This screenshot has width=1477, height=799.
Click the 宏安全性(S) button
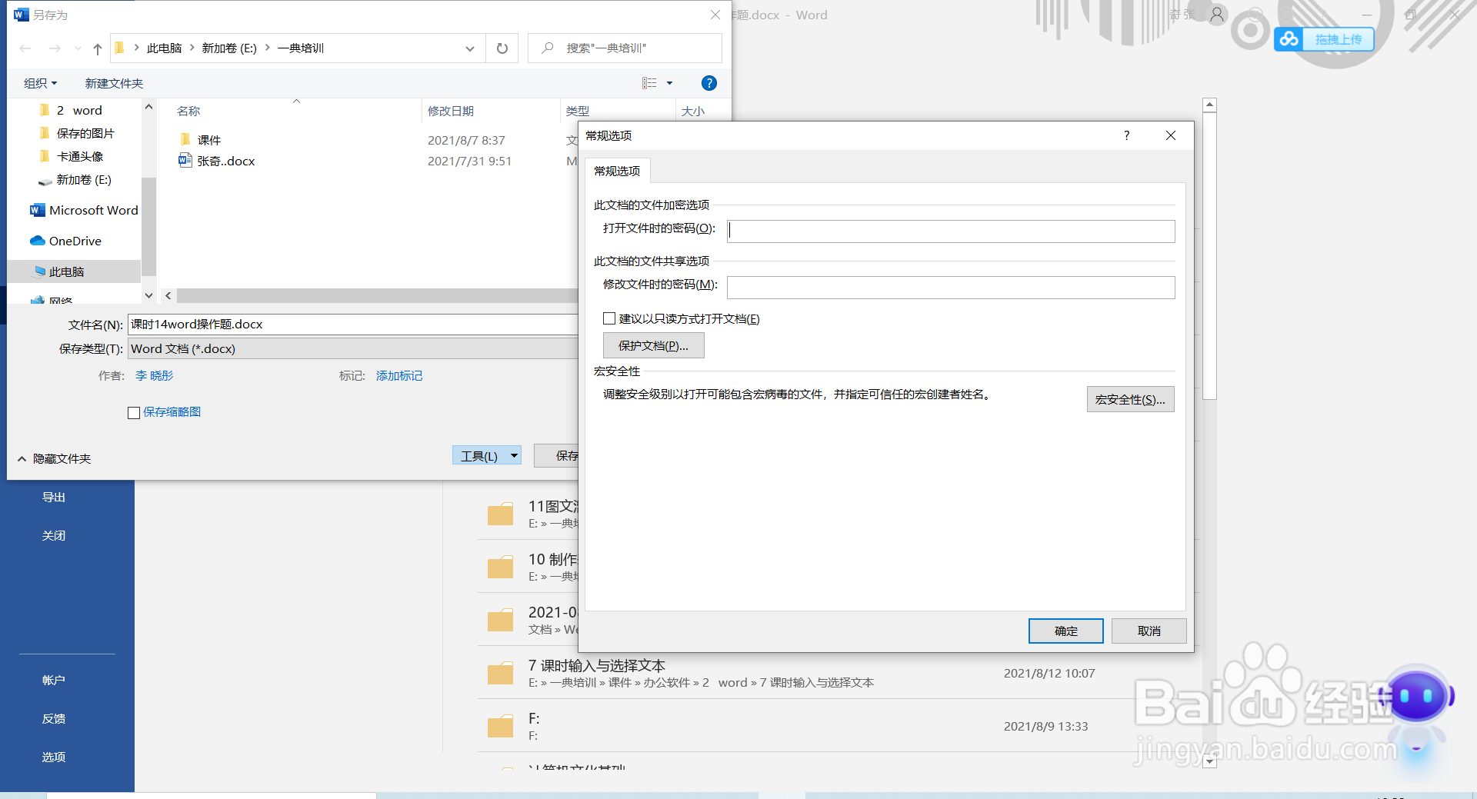click(x=1130, y=399)
